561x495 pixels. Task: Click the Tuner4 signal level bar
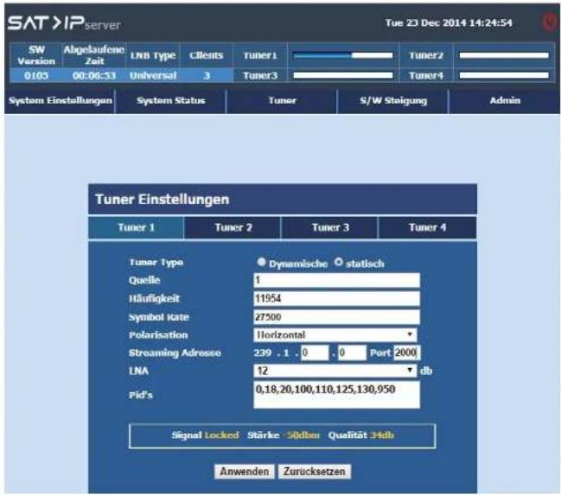click(x=504, y=75)
